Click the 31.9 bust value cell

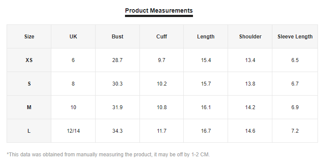click(x=118, y=107)
